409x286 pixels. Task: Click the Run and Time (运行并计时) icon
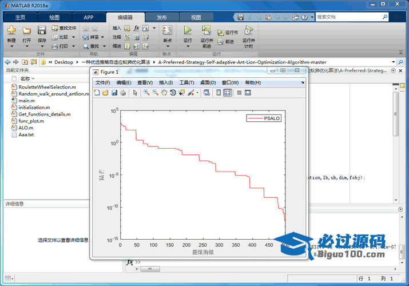click(x=248, y=30)
